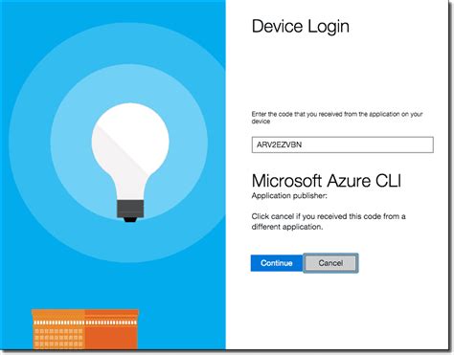This screenshot has width=454, height=355.
Task: Click the 'Click cancel if you received' notice
Action: [x=329, y=221]
